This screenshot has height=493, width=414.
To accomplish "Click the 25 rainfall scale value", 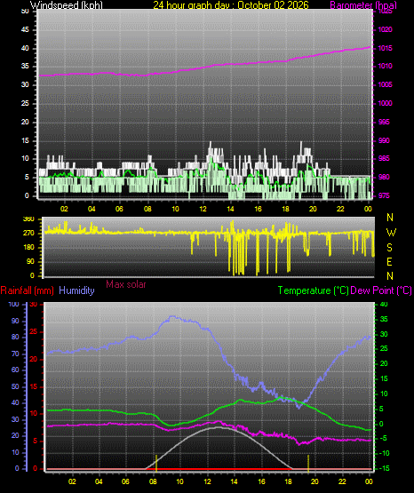I will click(33, 331).
